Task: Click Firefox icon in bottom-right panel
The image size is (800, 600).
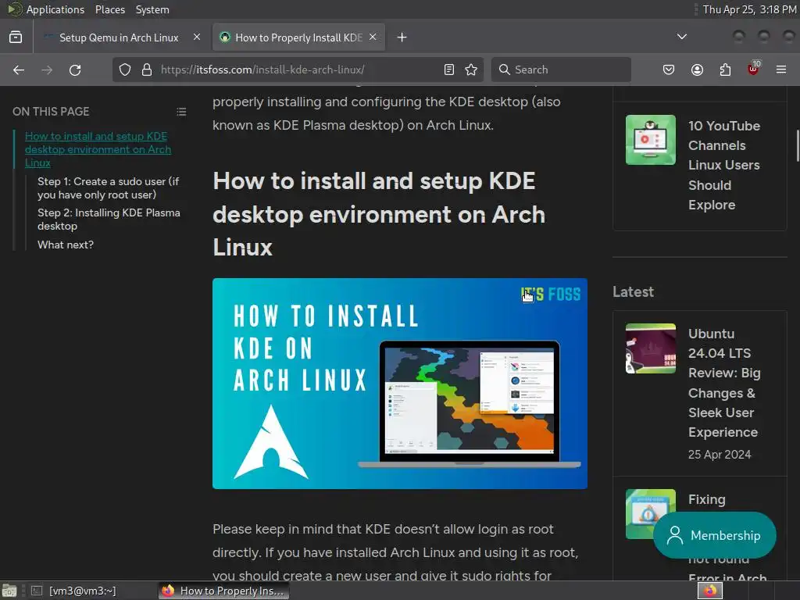Action: click(709, 591)
